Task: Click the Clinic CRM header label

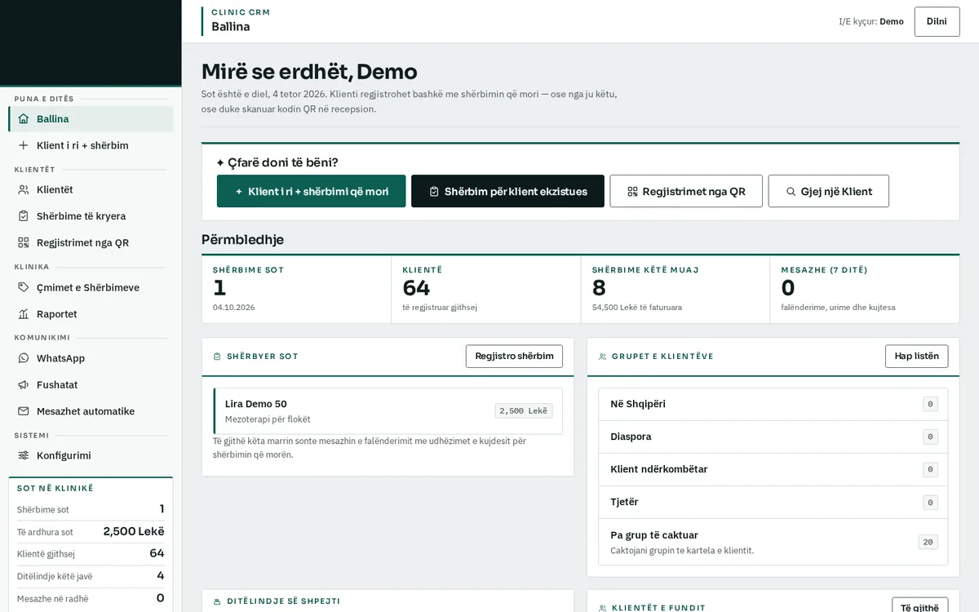Action: 241,12
